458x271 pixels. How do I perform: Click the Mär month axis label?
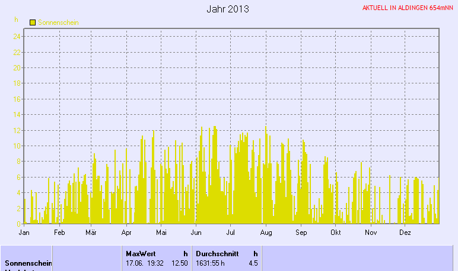[91, 233]
